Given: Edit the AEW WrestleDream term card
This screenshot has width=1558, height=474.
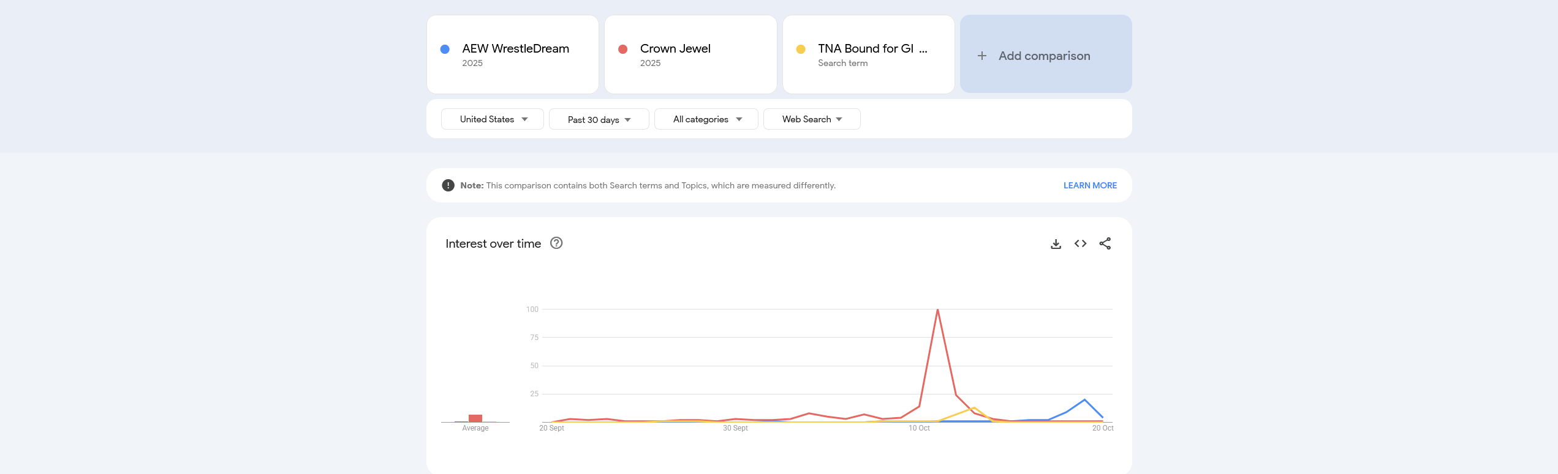Looking at the screenshot, I should point(515,49).
